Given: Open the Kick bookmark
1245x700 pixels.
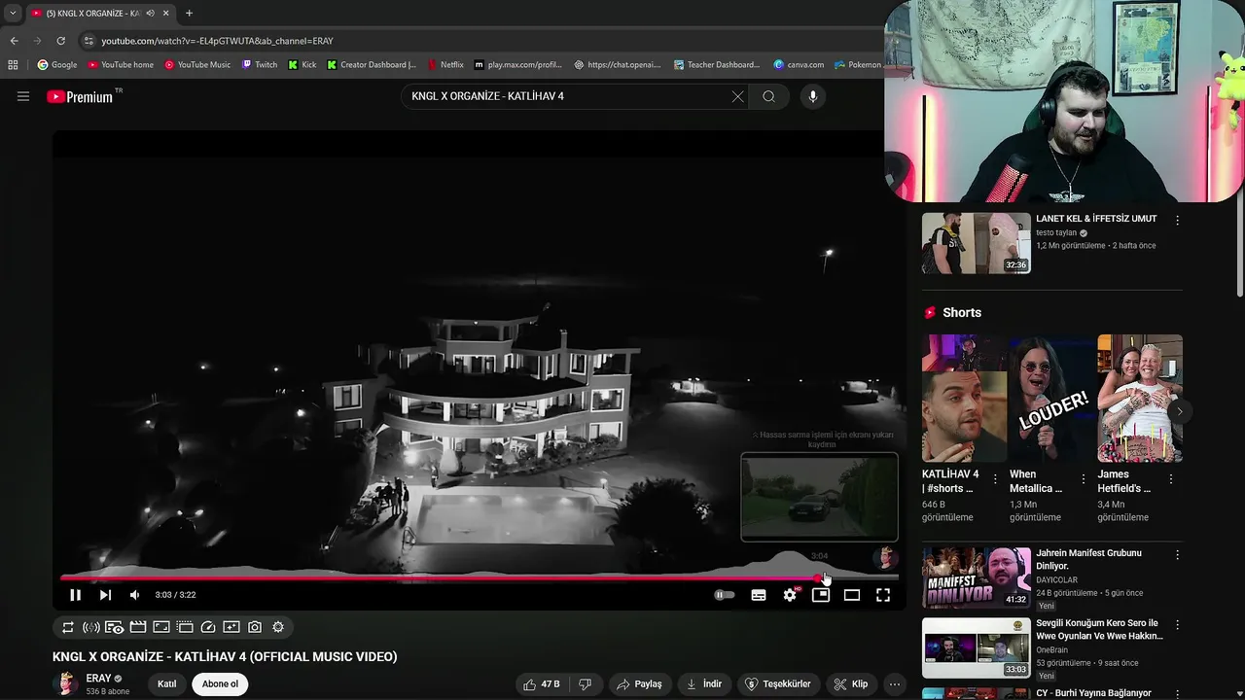Looking at the screenshot, I should point(302,65).
